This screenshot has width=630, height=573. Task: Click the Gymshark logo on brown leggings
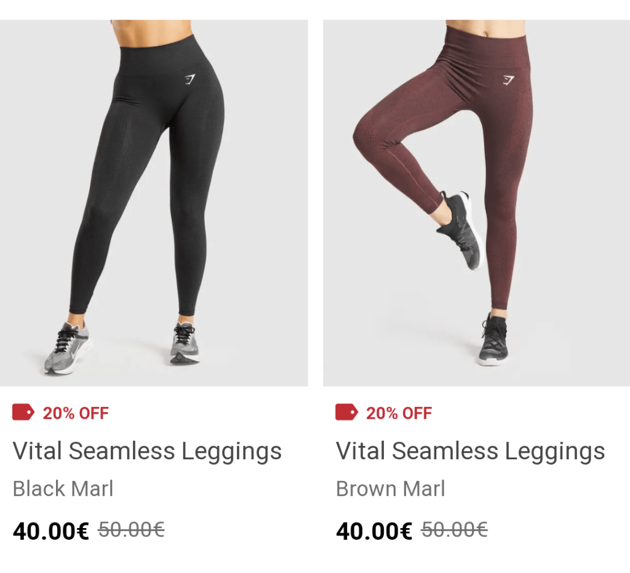point(508,81)
